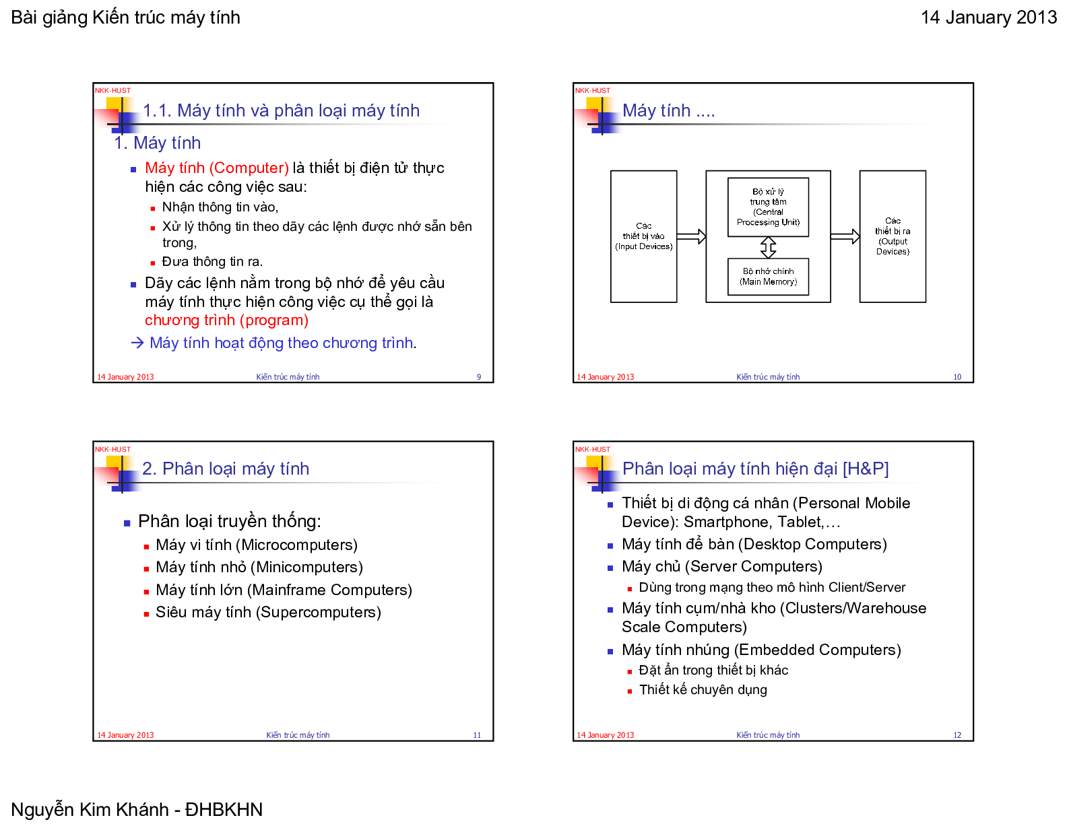Image resolution: width=1067 pixels, height=824 pixels.
Task: Click page number 12 on fourth slide
Action: [957, 735]
